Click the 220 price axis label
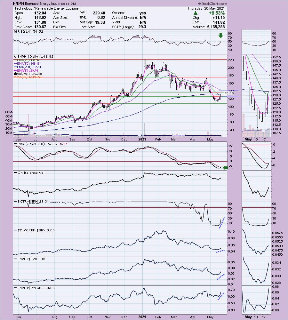The width and height of the screenshot is (288, 320). point(231,60)
